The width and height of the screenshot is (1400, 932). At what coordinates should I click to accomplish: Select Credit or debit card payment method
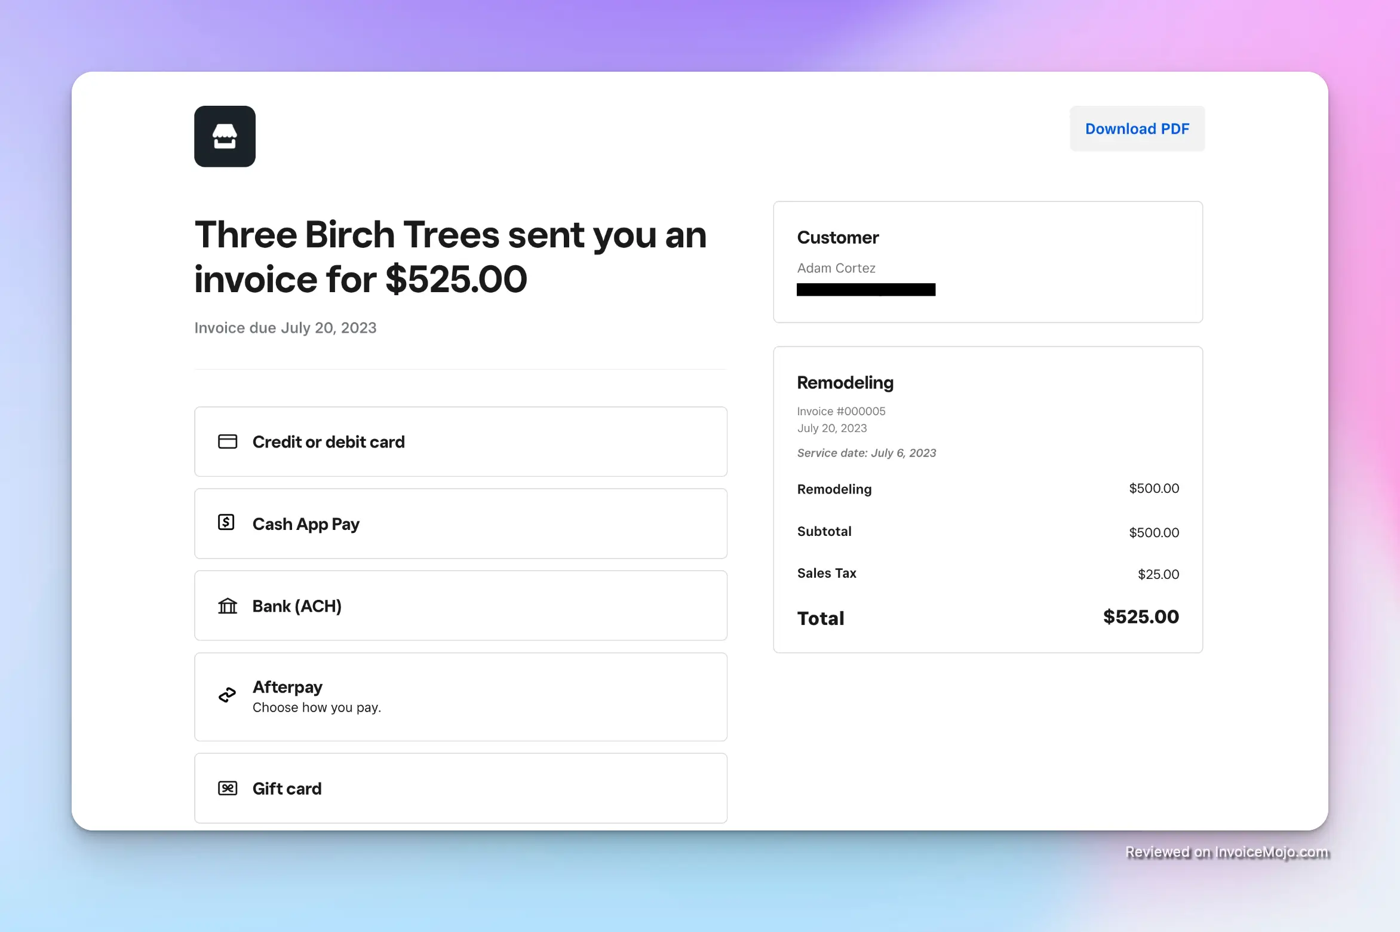[460, 442]
